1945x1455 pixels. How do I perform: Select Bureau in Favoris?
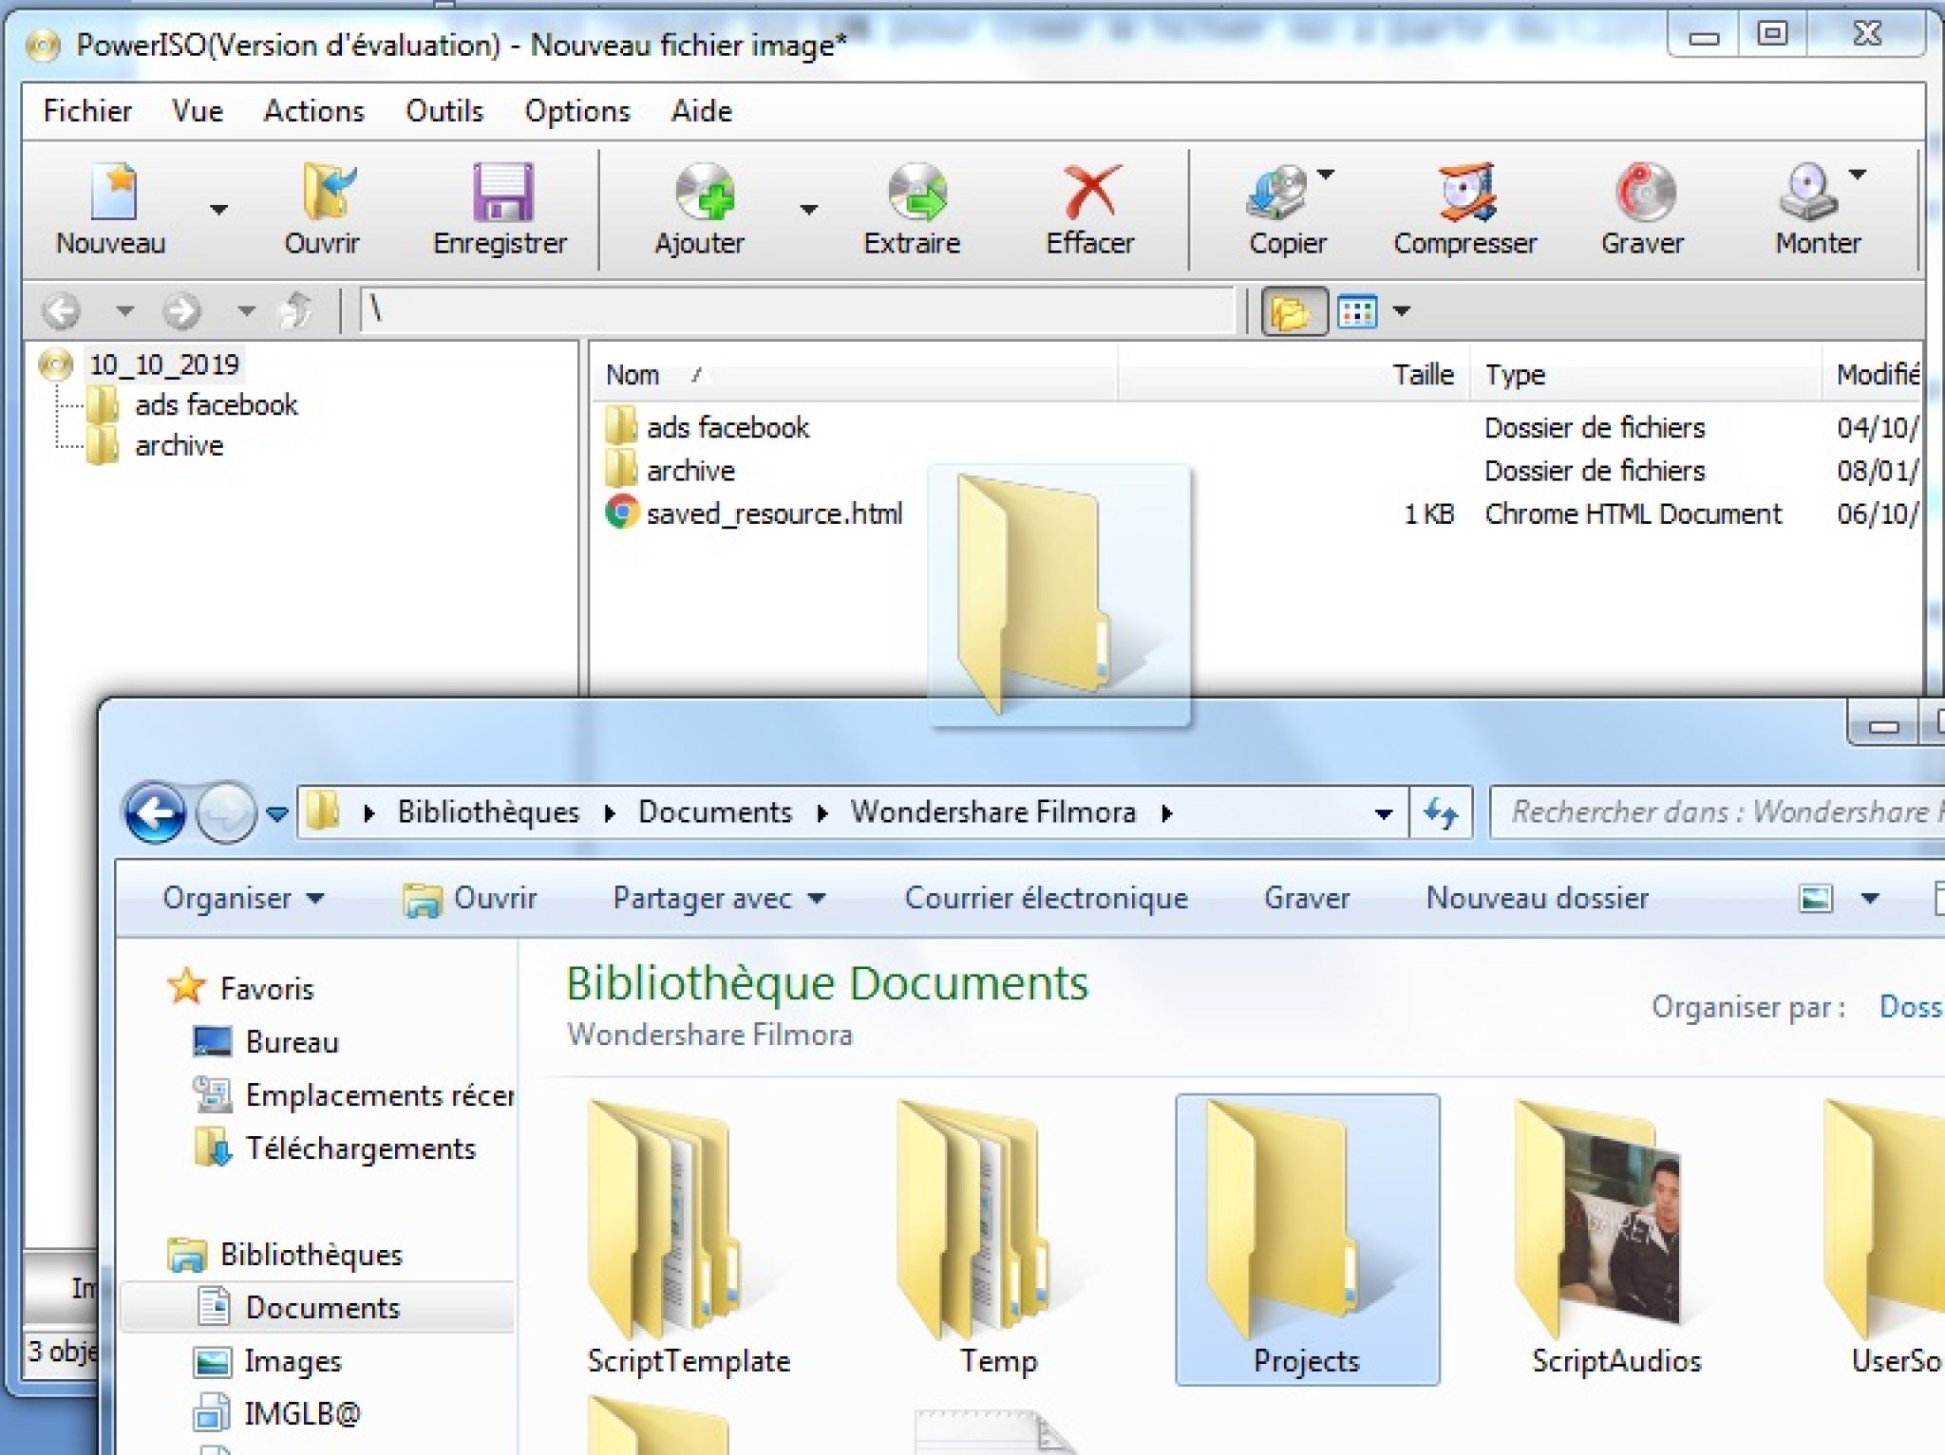click(x=266, y=1042)
